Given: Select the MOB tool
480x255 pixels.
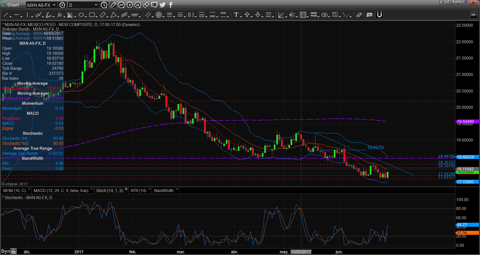Looking at the screenshot, I should click(x=313, y=15).
